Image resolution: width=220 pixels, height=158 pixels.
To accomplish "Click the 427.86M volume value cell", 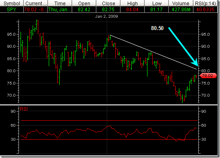I will pos(181,10).
